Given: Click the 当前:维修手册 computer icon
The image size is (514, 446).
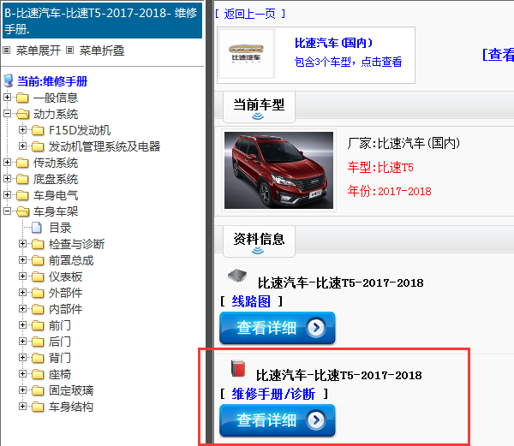Looking at the screenshot, I should pos(9,80).
